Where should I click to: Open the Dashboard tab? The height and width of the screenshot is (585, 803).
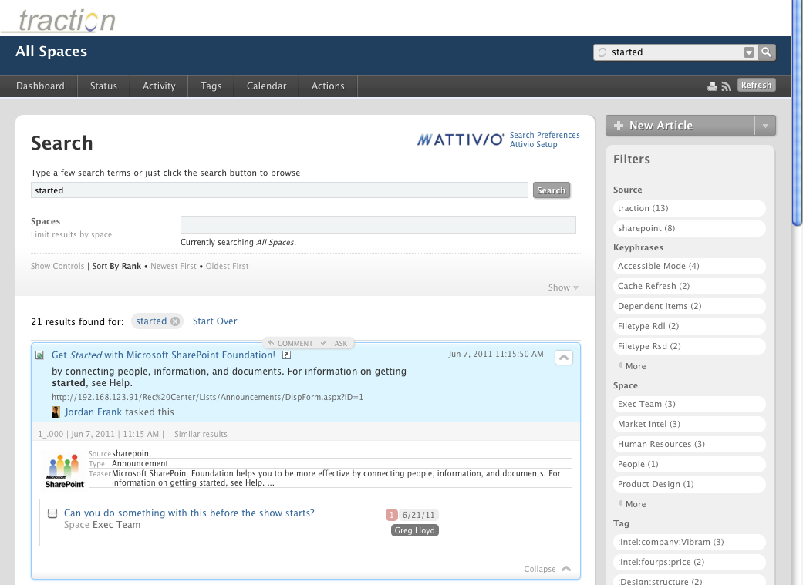[x=40, y=86]
